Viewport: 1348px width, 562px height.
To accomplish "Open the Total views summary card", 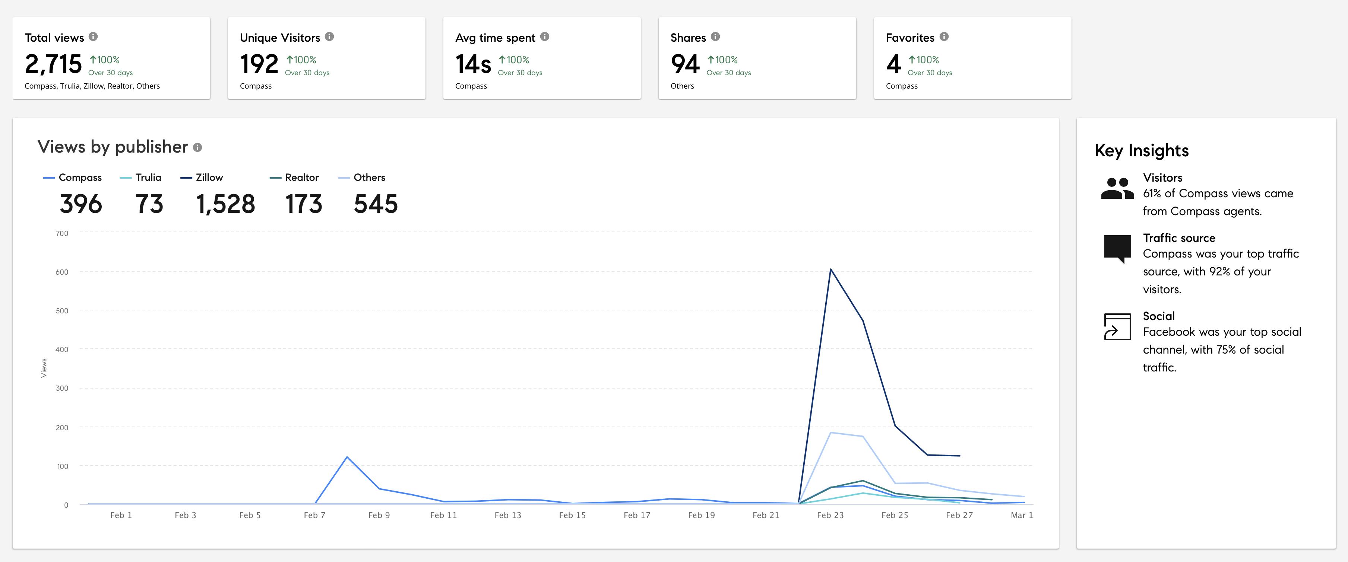I will tap(111, 58).
